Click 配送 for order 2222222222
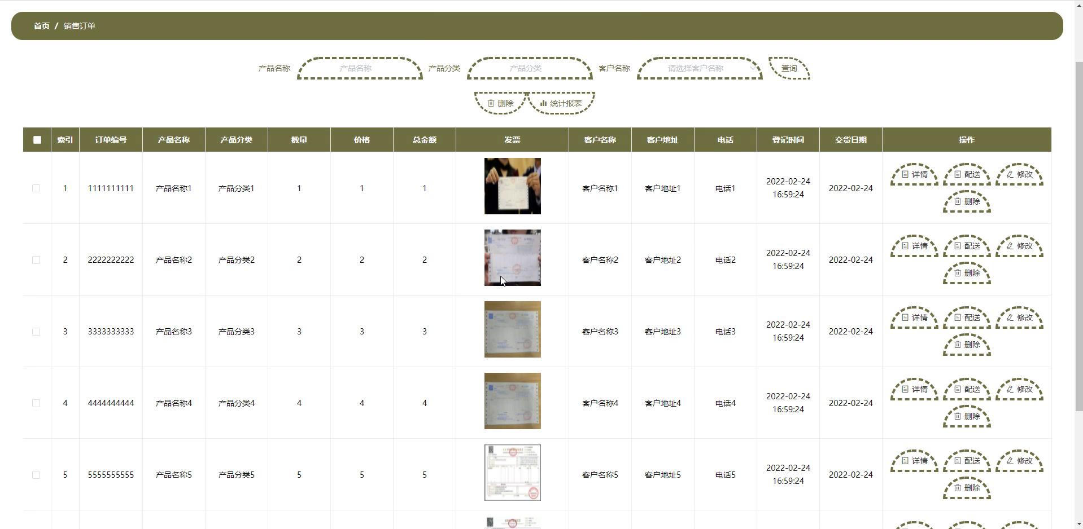 (967, 246)
